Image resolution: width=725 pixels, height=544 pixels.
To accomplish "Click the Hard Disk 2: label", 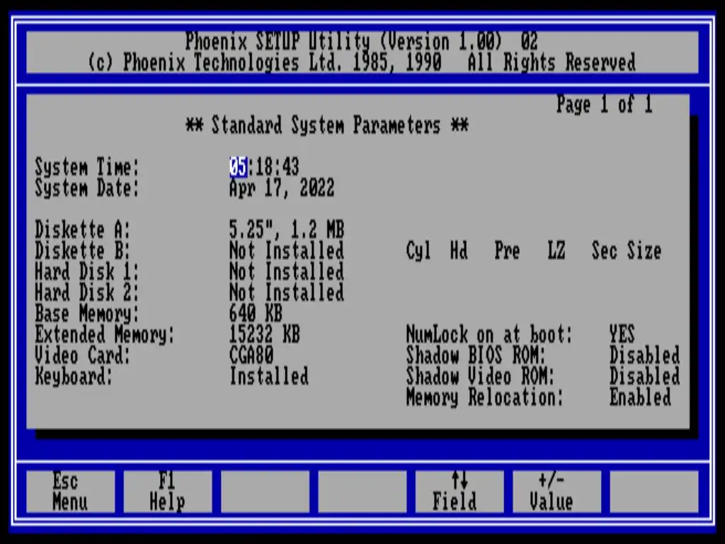I will pyautogui.click(x=87, y=293).
